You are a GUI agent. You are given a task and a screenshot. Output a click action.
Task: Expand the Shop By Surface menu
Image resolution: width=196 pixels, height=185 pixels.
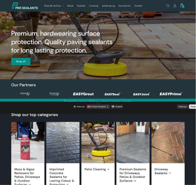54,6
